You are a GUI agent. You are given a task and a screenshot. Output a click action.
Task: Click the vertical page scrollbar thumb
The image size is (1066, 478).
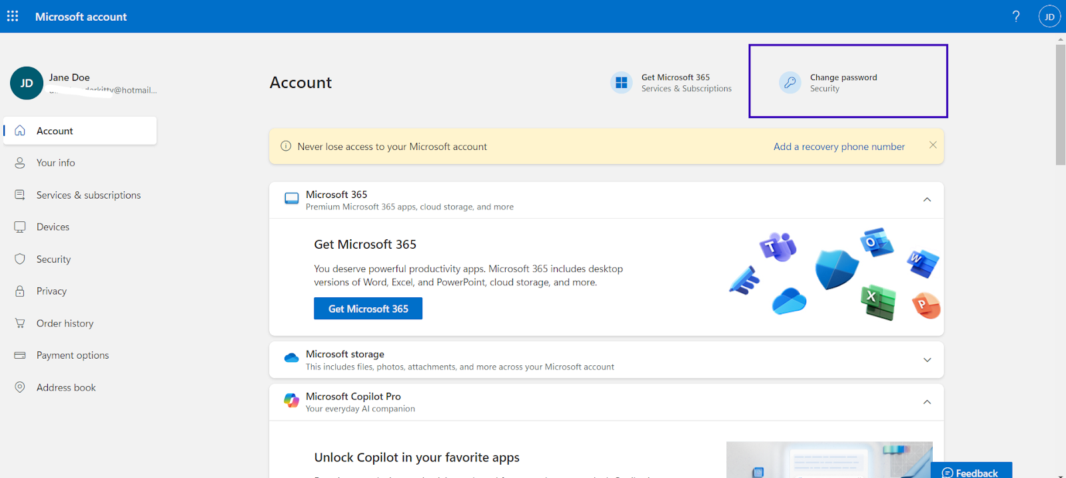[x=1061, y=105]
